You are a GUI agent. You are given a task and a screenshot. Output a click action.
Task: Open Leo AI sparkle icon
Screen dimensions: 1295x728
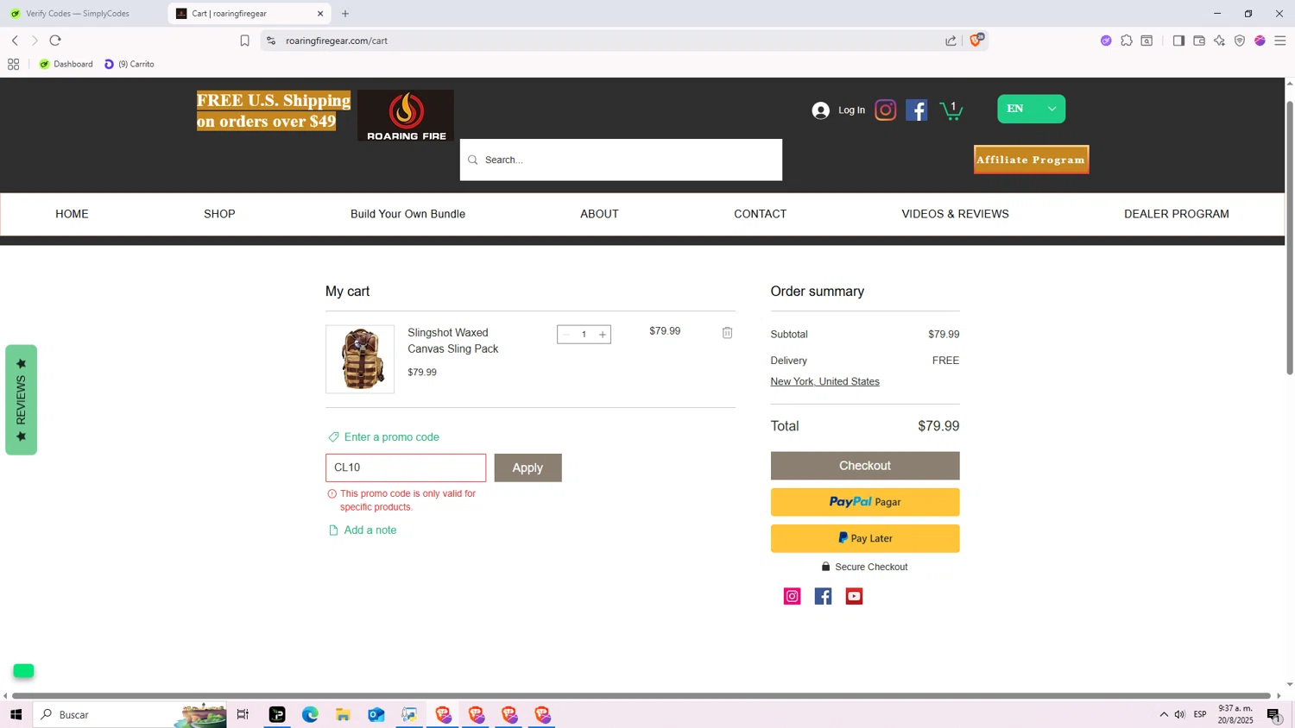(1219, 41)
